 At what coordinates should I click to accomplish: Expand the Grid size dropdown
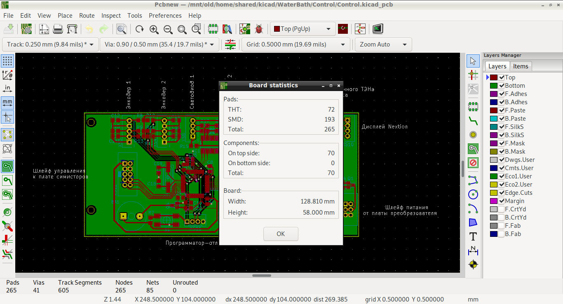[296, 44]
